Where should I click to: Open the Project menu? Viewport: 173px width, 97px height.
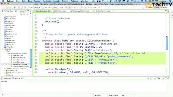[x=65, y=1]
